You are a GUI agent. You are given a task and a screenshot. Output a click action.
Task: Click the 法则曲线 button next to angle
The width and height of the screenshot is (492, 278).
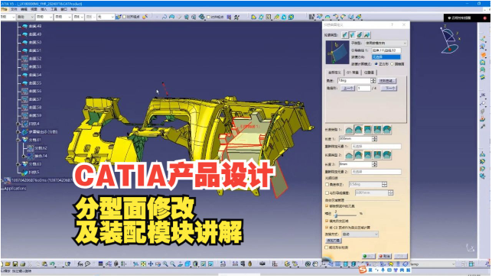click(387, 81)
